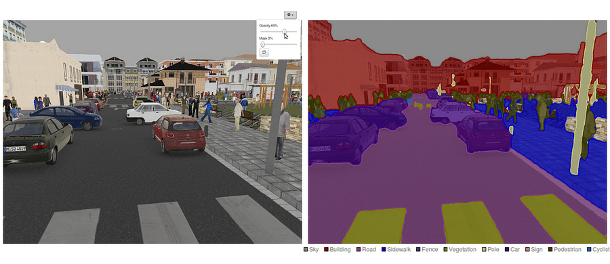Click the Car legend color swatch
Viewport: 610px width, 264px height.
coord(507,250)
